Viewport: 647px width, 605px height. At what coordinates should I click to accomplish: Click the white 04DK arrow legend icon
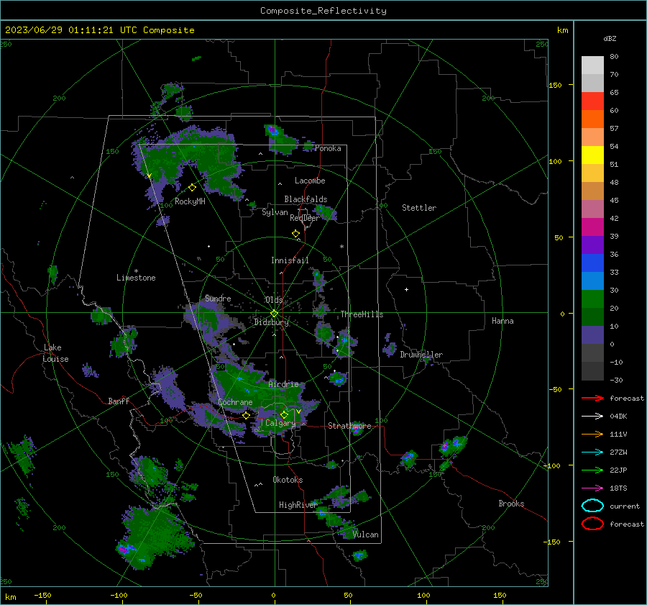point(592,416)
